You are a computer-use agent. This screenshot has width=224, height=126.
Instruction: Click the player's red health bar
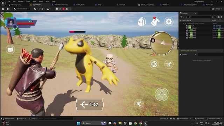point(26,24)
